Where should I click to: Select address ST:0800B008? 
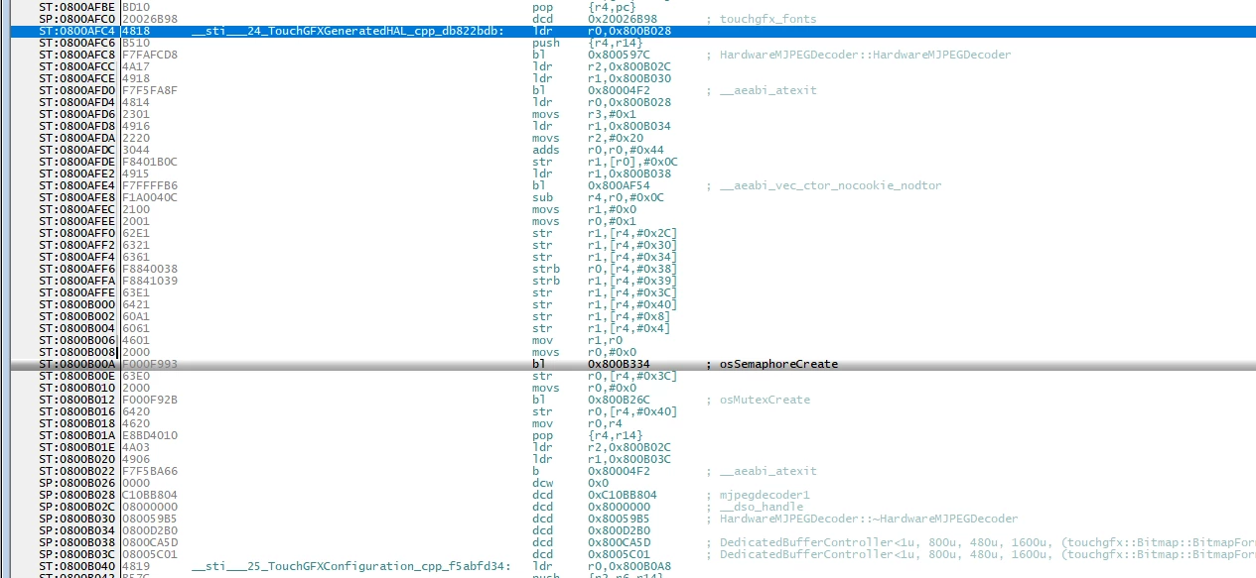click(77, 352)
